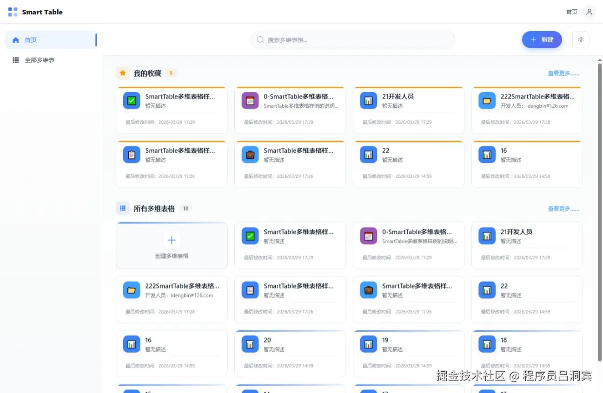Click the magnifier icon in the search box
Image resolution: width=603 pixels, height=393 pixels.
click(260, 40)
